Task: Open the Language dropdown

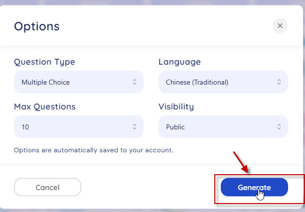Action: click(223, 82)
